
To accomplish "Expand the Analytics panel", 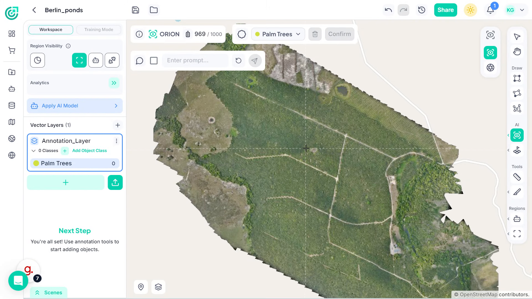I will pyautogui.click(x=114, y=83).
